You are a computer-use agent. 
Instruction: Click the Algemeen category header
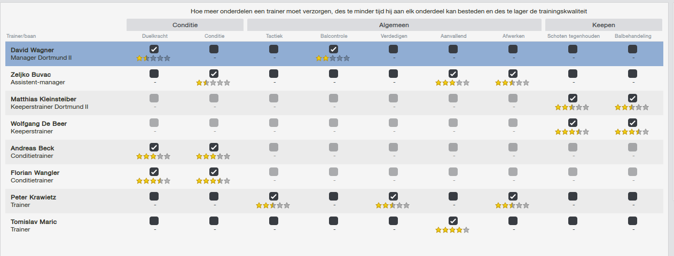(x=394, y=25)
